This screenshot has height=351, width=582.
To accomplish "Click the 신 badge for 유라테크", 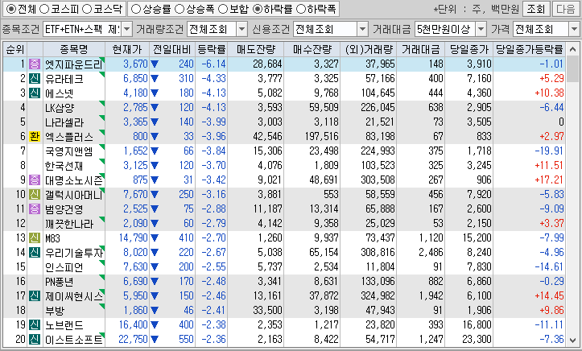I will click(35, 78).
